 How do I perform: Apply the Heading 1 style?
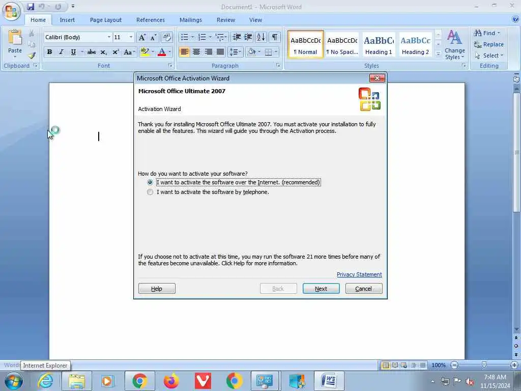pos(379,45)
